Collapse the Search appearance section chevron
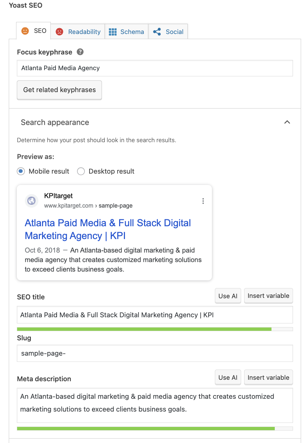The image size is (304, 443). point(287,122)
